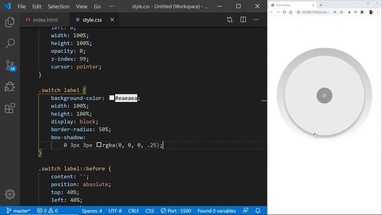Click the #eaeaea color swatch
Screen dimensions: 382x215
(x=112, y=98)
